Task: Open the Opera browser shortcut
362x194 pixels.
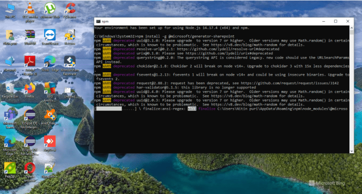Action: tap(30, 168)
